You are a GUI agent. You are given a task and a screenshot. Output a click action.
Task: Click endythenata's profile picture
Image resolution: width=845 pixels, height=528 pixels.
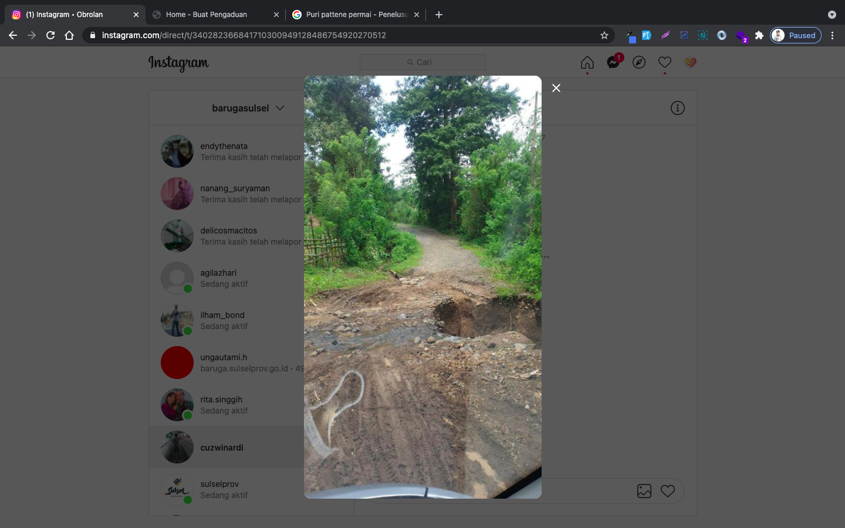(177, 151)
